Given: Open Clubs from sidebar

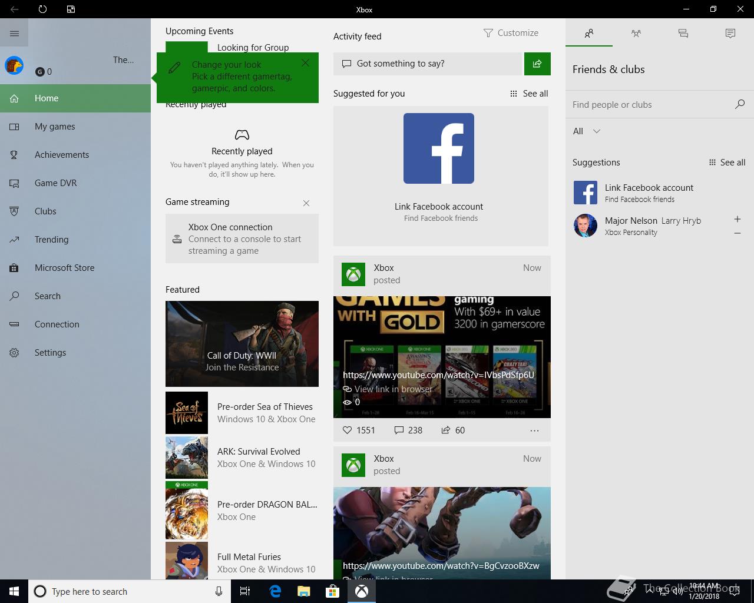Looking at the screenshot, I should coord(75,211).
